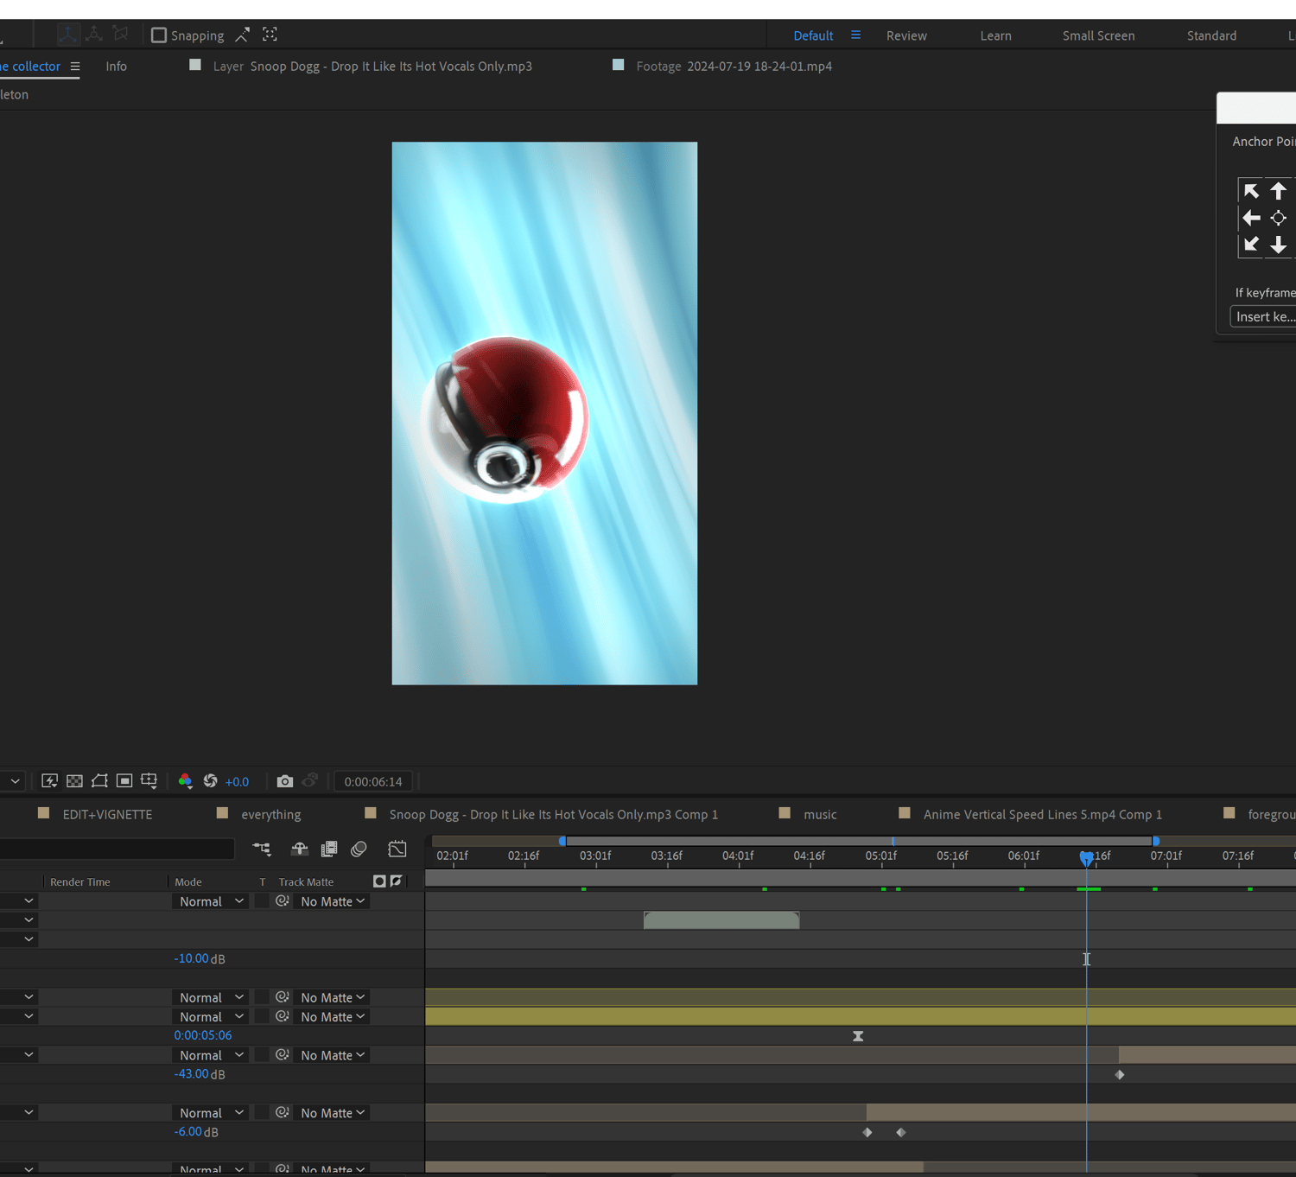Click the composition mini-flowchart icon
Viewport: 1296px width, 1177px height.
[262, 849]
